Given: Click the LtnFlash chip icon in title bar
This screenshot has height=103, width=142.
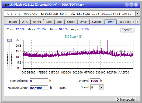Looking at the screenshot, I should click(x=6, y=5).
